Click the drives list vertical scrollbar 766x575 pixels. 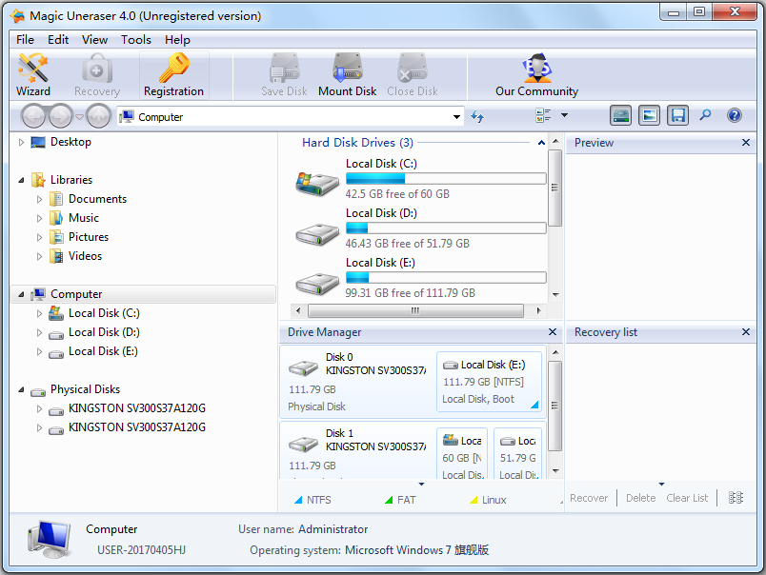554,188
